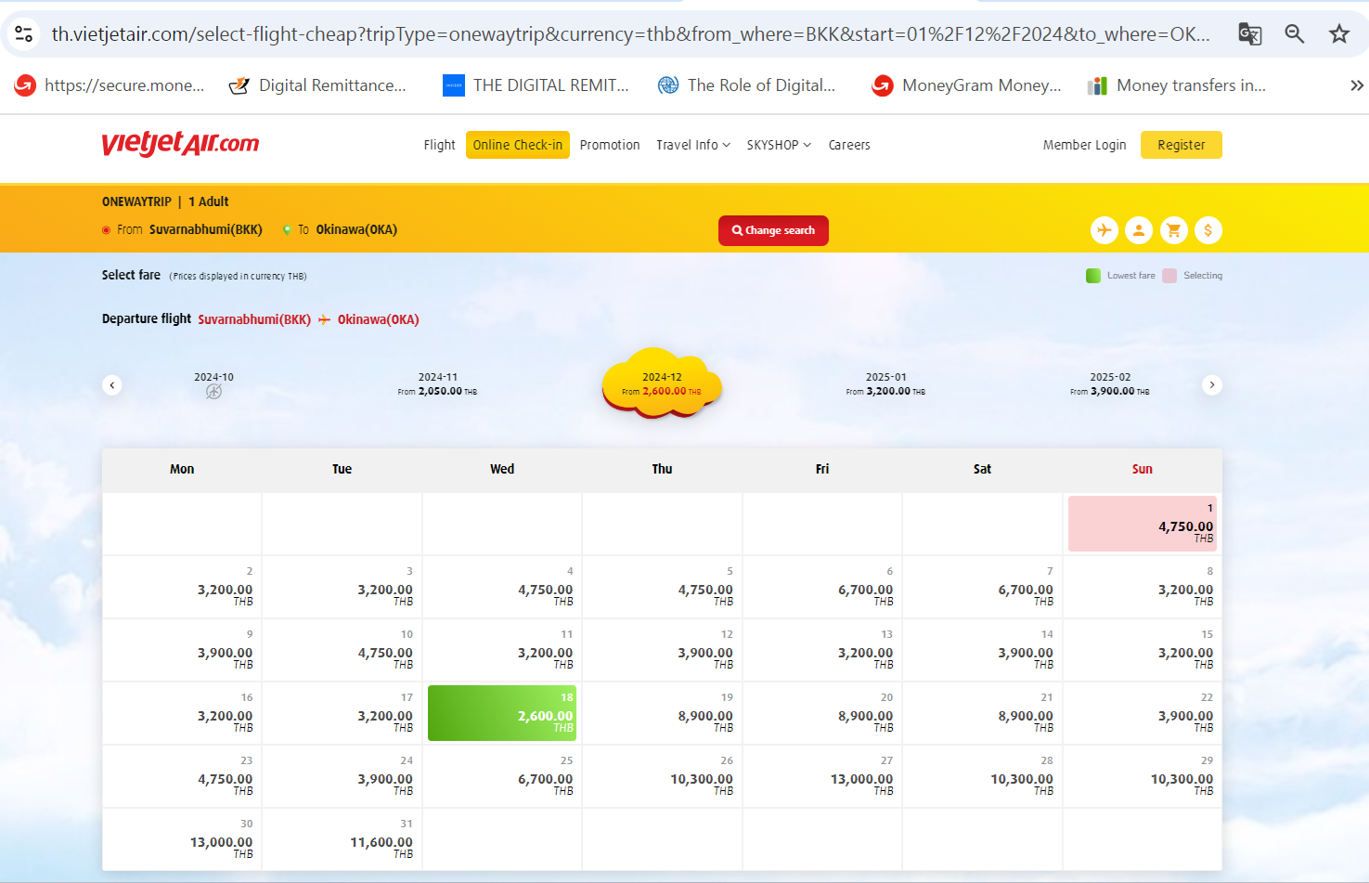Viewport: 1369px width, 883px height.
Task: Expand the SKYSHOP dropdown
Action: (779, 145)
